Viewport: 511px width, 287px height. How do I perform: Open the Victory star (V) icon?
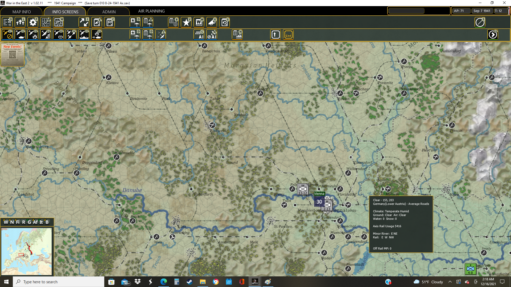point(186,22)
